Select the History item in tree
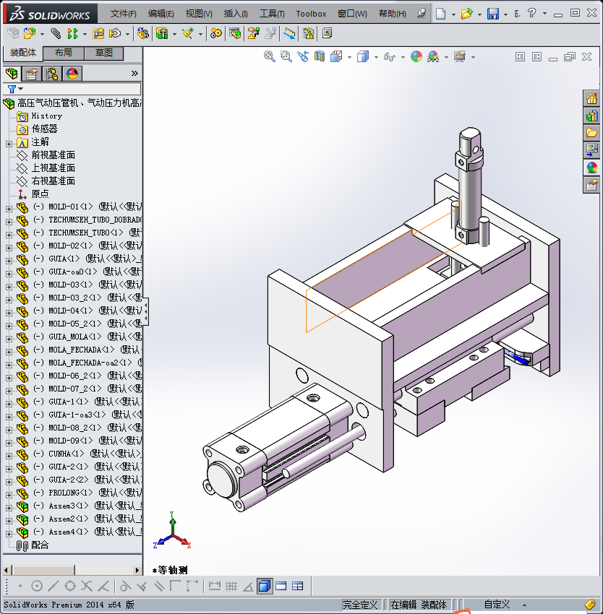 coord(47,116)
